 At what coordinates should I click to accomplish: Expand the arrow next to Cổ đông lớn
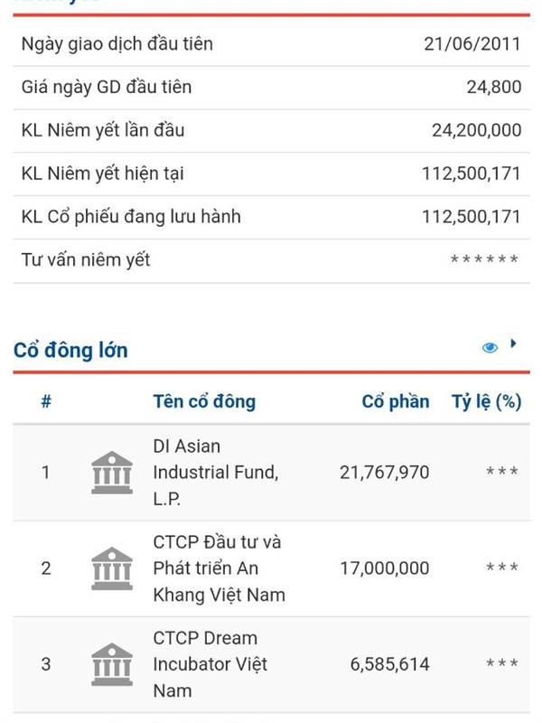click(x=513, y=343)
